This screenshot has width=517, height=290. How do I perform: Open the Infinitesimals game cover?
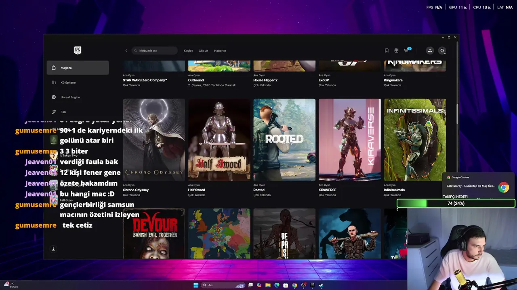tap(415, 140)
